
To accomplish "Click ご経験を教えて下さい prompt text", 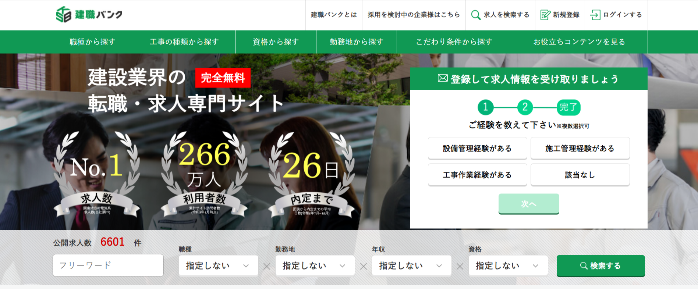I will [512, 125].
